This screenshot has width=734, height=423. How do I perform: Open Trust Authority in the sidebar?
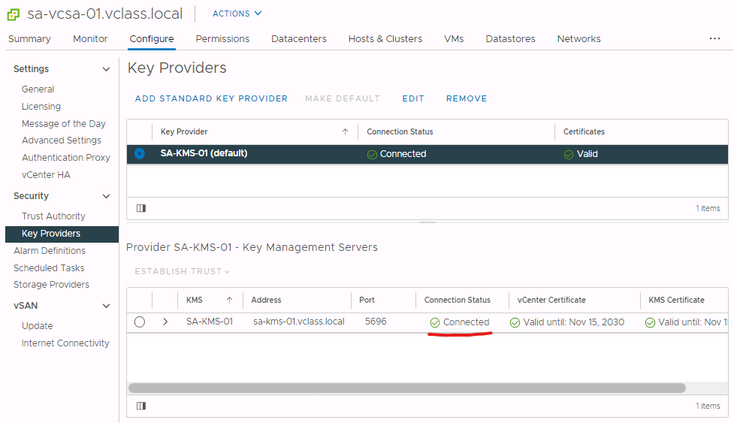coord(53,216)
